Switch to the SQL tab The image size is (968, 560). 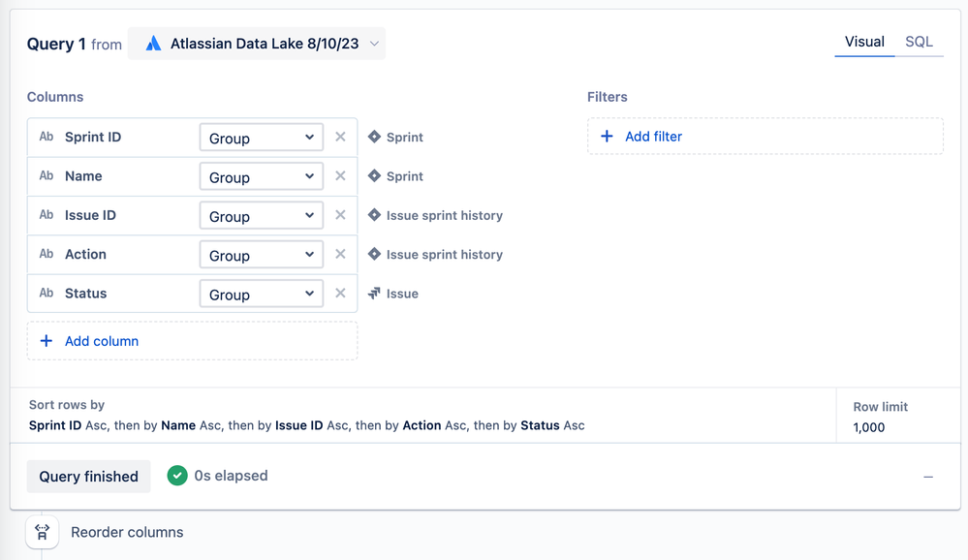[x=919, y=42]
